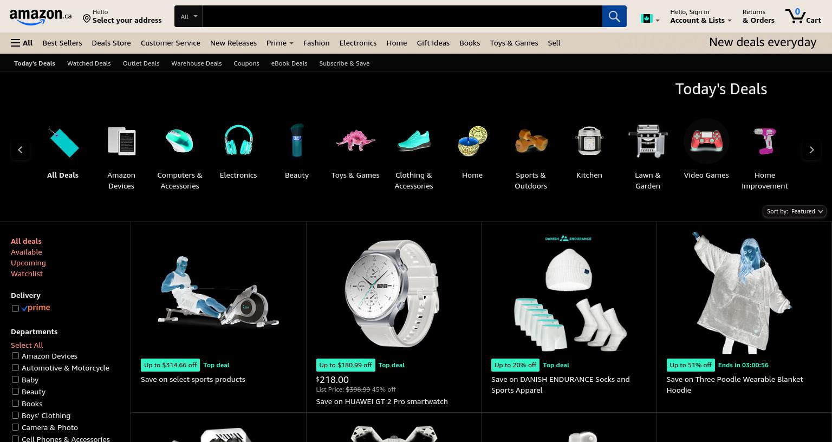Click Select All departments link
Viewport: 832px width, 442px height.
click(27, 345)
